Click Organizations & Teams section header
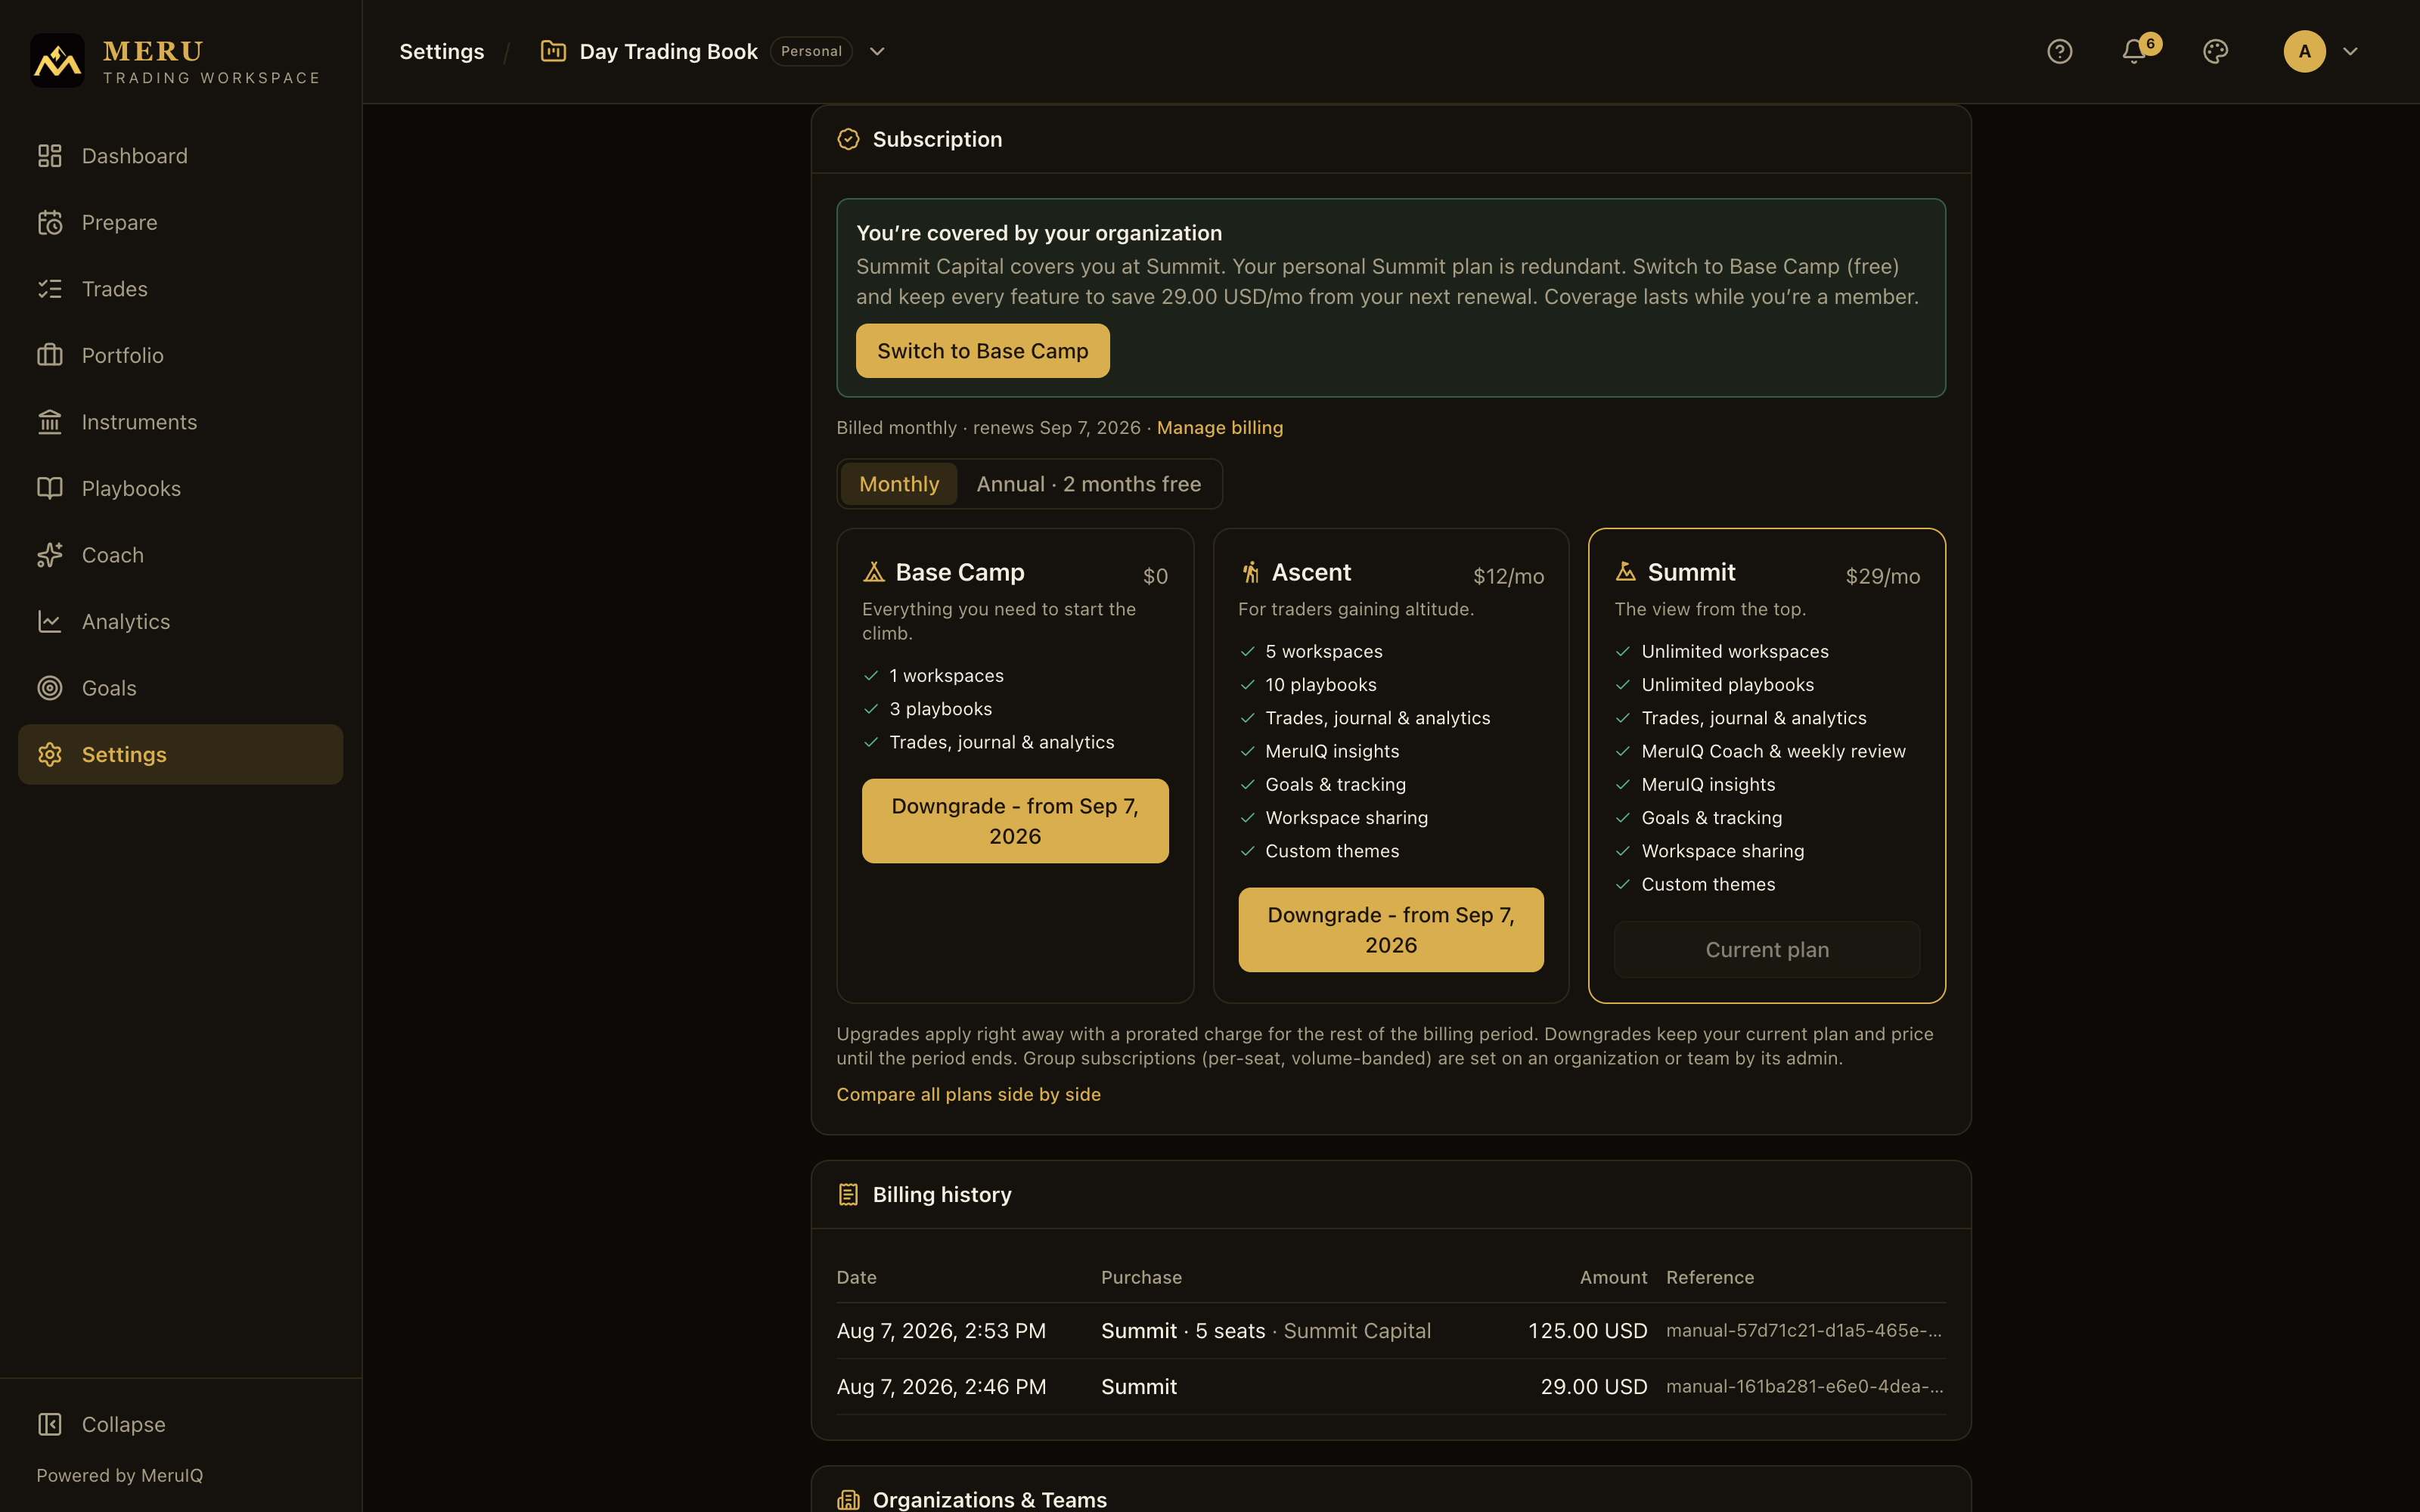Viewport: 2420px width, 1512px height. point(989,1499)
